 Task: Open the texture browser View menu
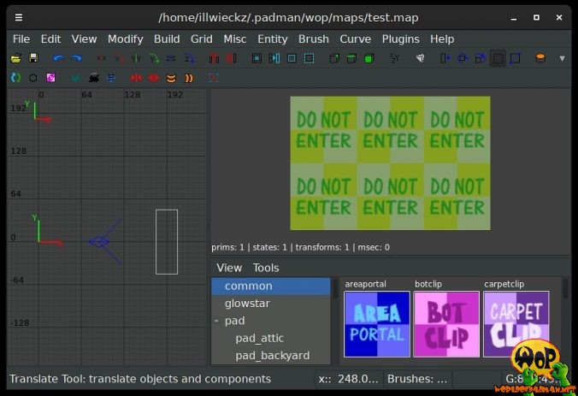[229, 268]
